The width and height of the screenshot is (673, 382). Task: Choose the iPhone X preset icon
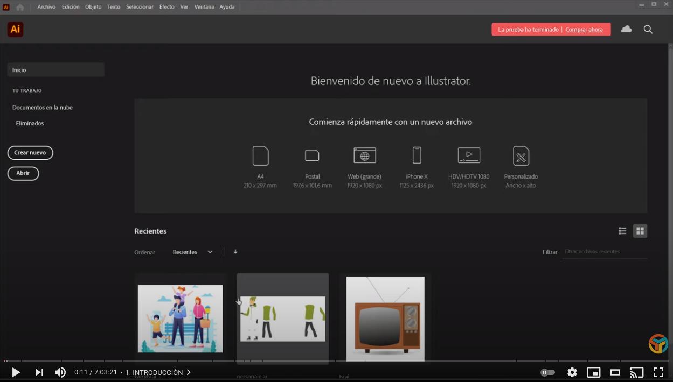tap(417, 155)
